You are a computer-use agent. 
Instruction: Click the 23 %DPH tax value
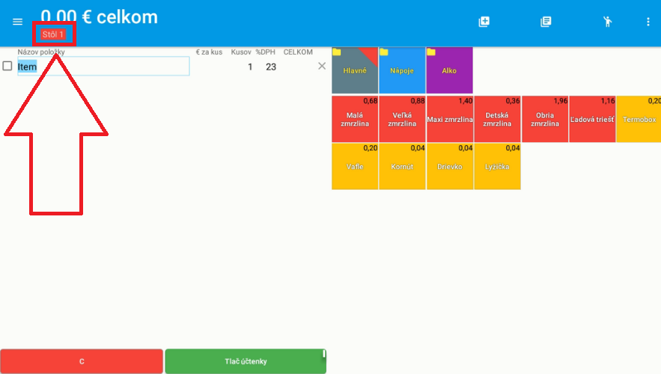click(x=270, y=67)
